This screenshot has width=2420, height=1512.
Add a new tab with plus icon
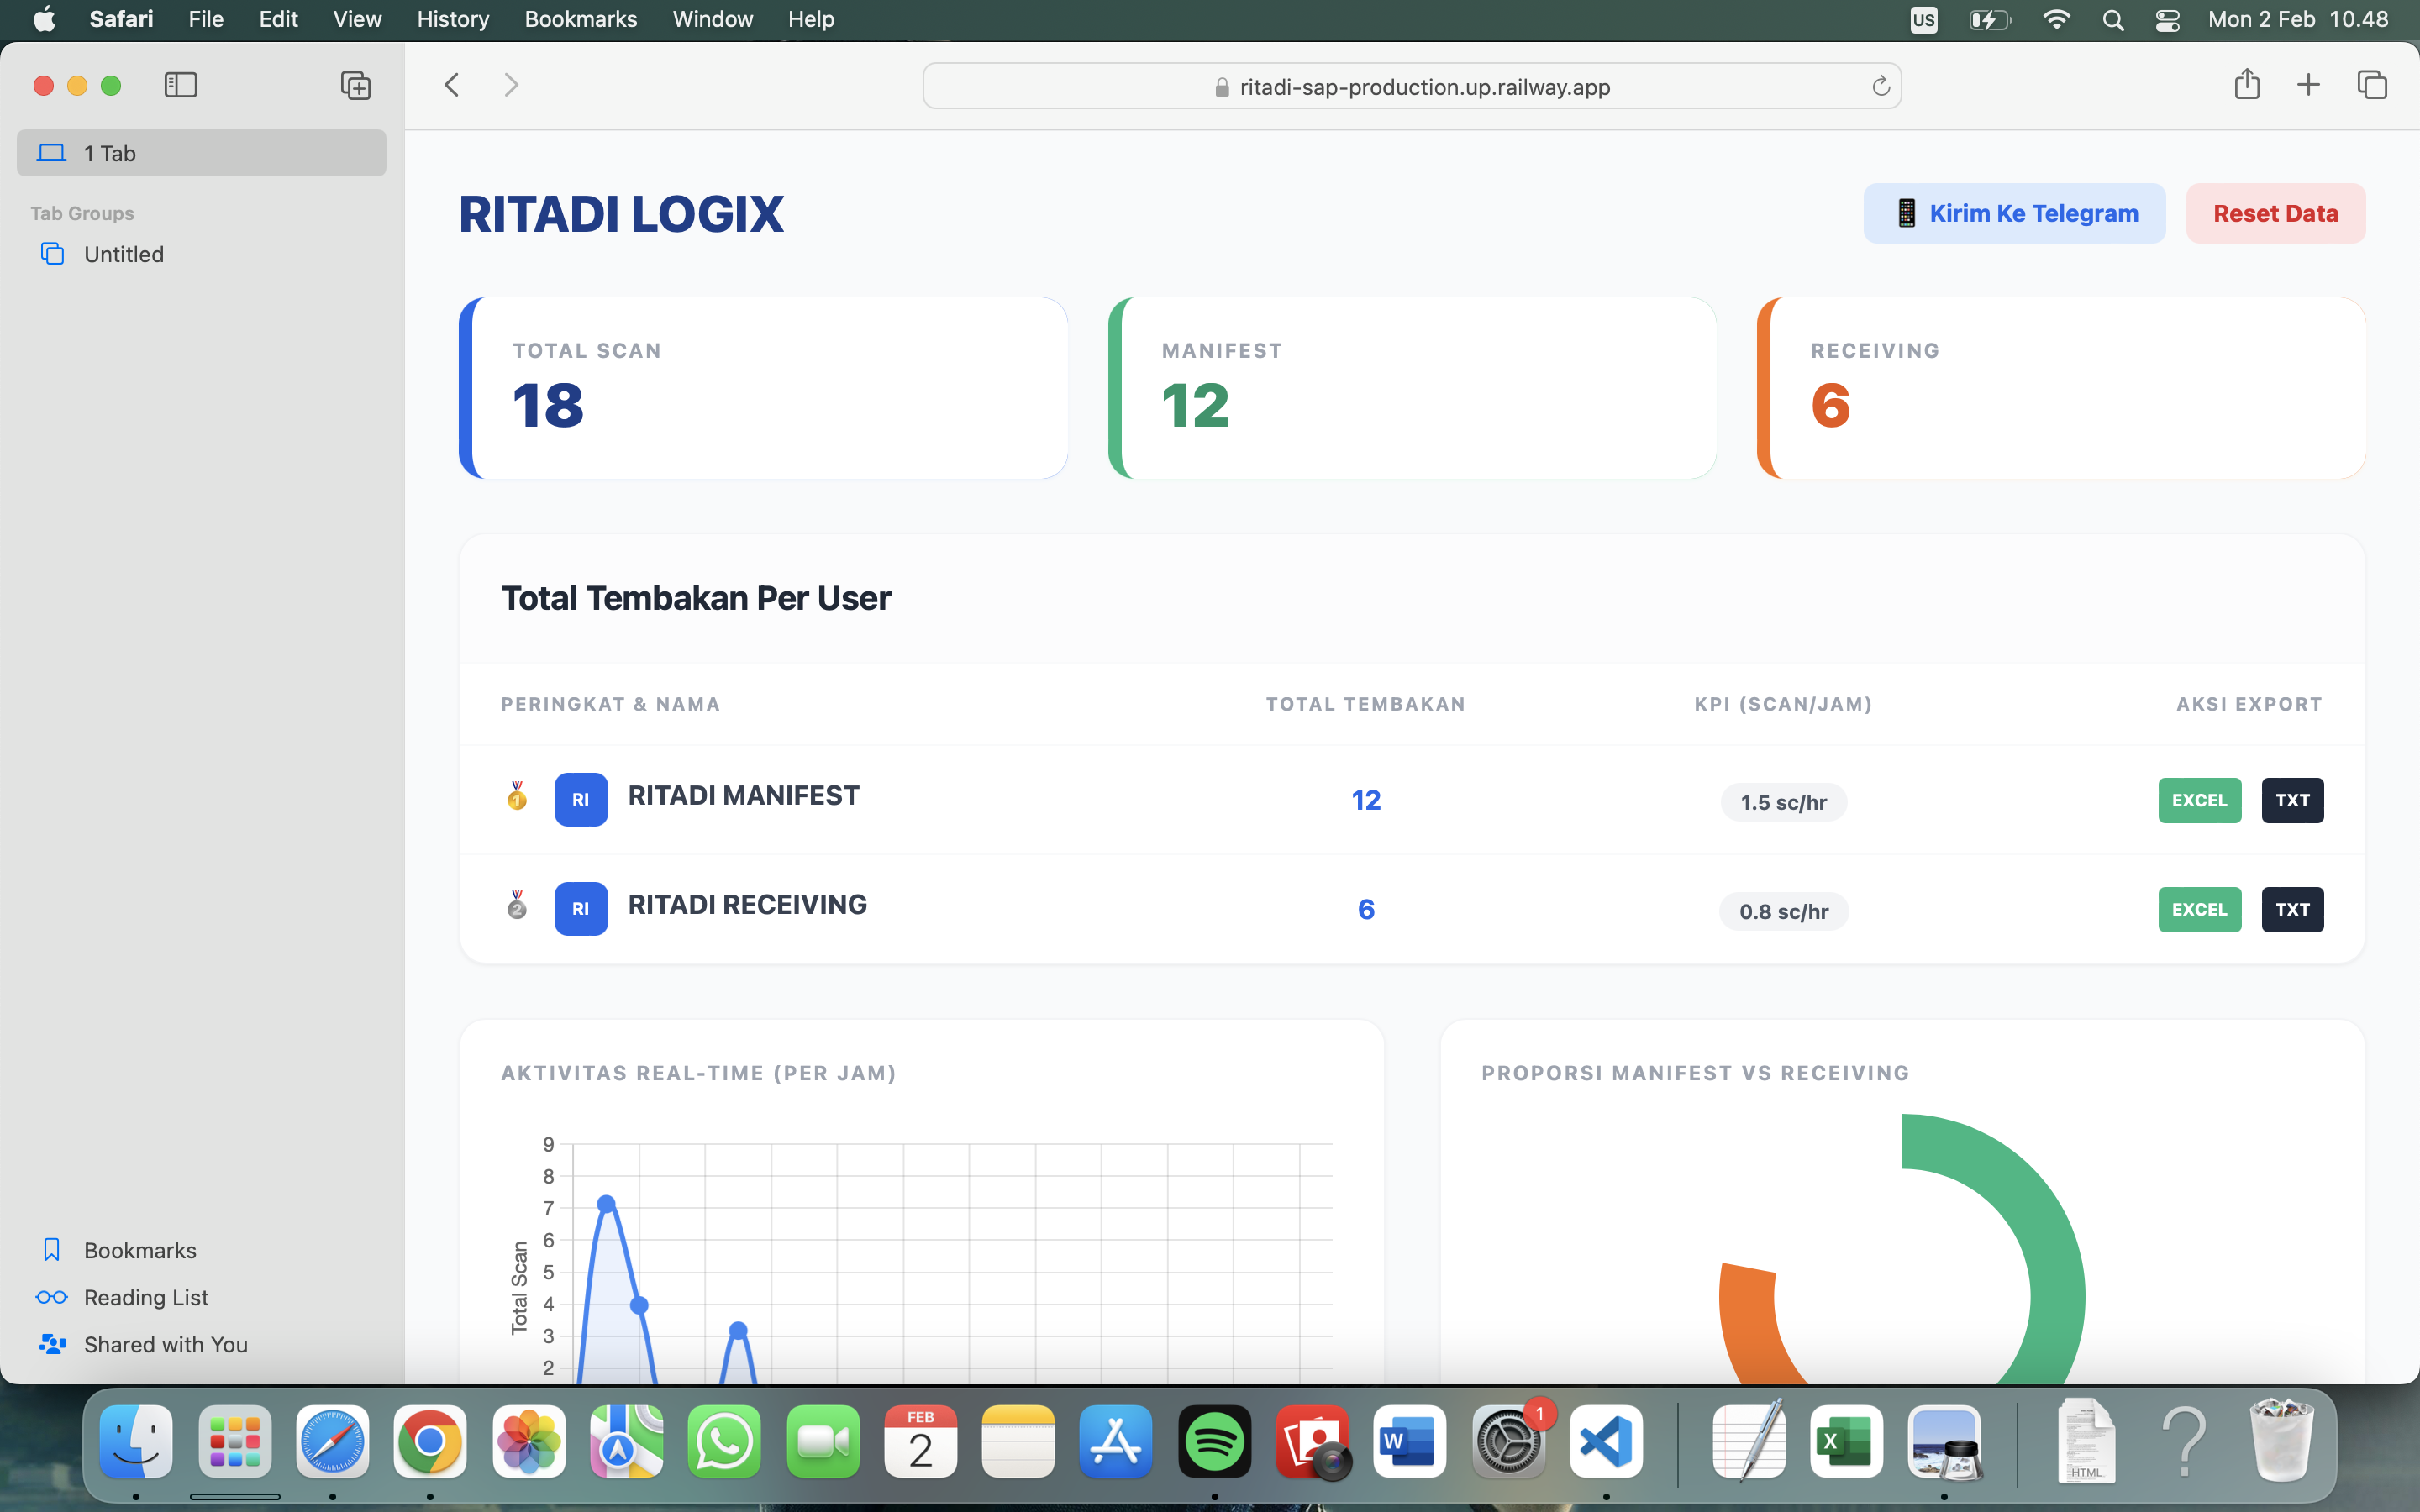[x=2308, y=85]
